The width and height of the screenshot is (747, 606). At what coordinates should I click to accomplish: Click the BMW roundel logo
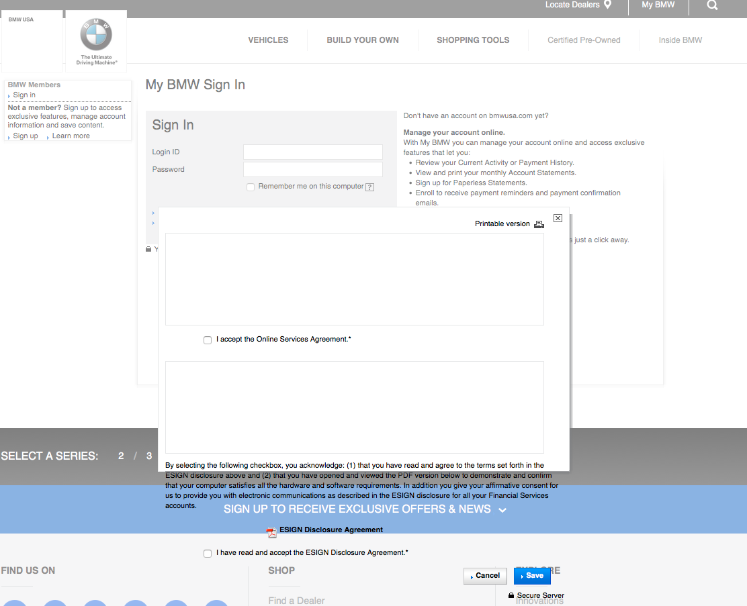pyautogui.click(x=96, y=34)
